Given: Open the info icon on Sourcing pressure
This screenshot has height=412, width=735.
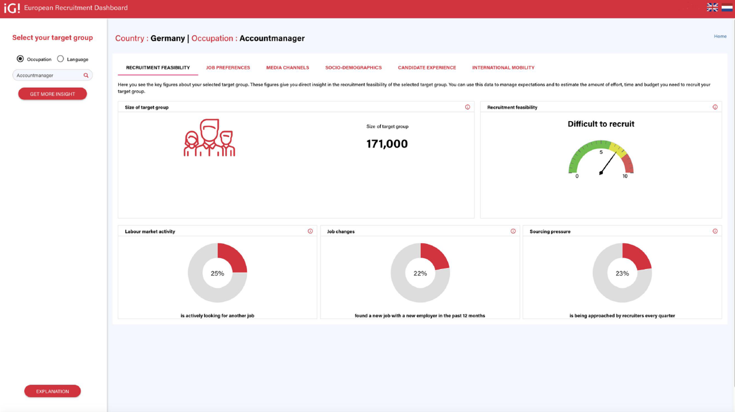Looking at the screenshot, I should pyautogui.click(x=715, y=231).
